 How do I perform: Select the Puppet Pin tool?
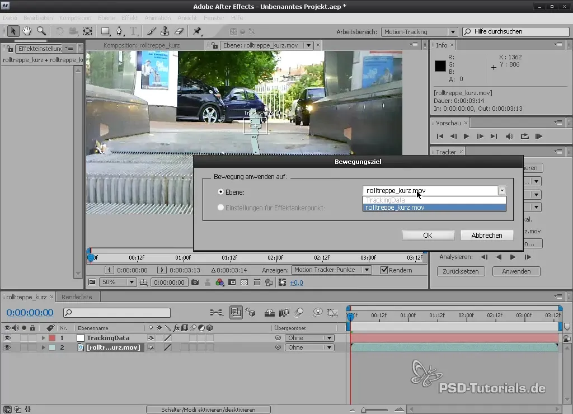197,31
